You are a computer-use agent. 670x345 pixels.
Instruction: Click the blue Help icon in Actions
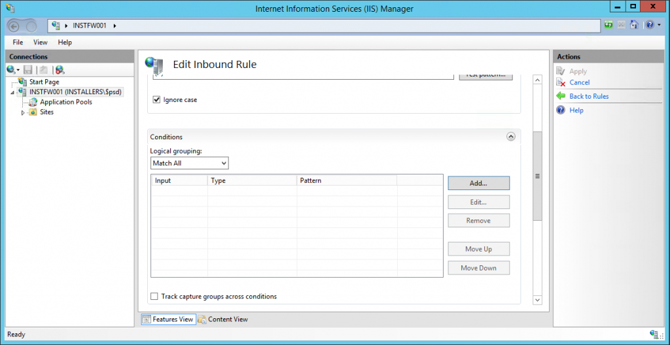(561, 110)
